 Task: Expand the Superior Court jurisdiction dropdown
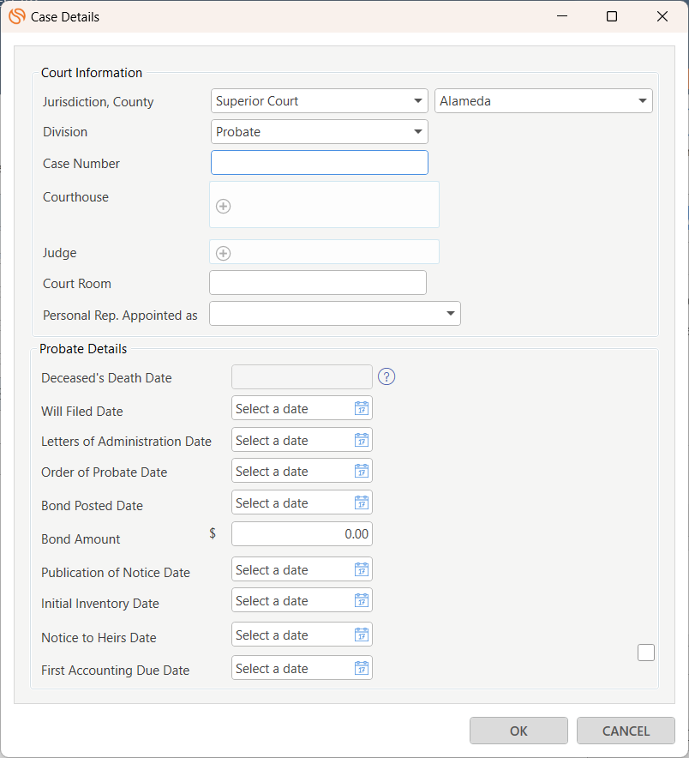pos(320,101)
